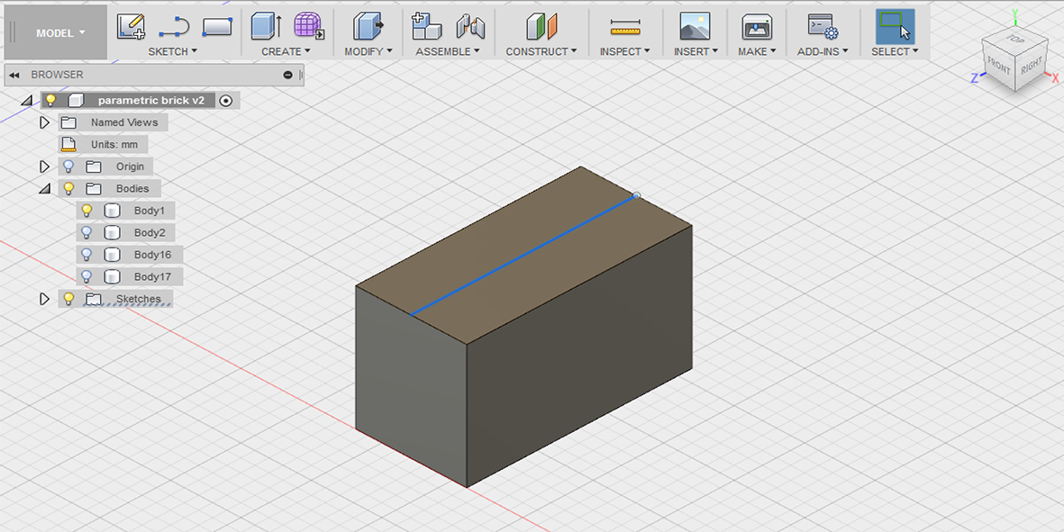Click the Create Form icon
Screen dimensions: 1064x532
[x=309, y=26]
